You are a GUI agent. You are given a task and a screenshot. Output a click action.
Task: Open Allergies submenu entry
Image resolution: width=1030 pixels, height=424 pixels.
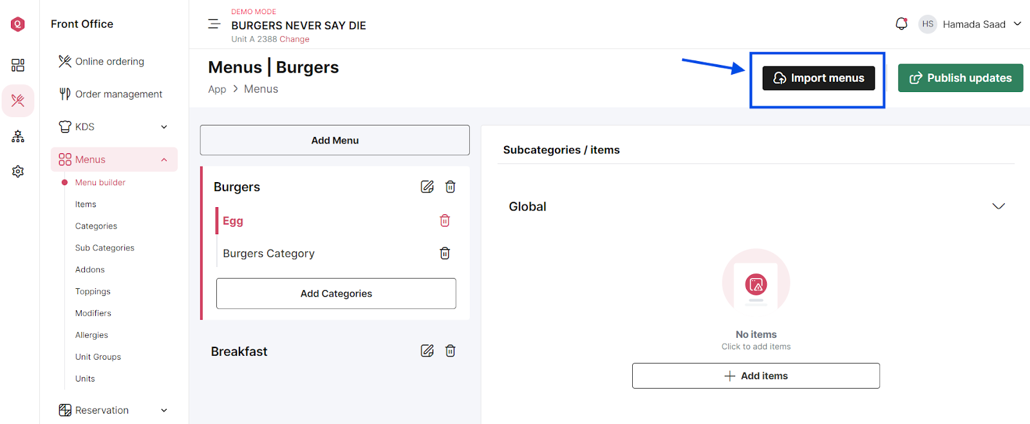[91, 335]
